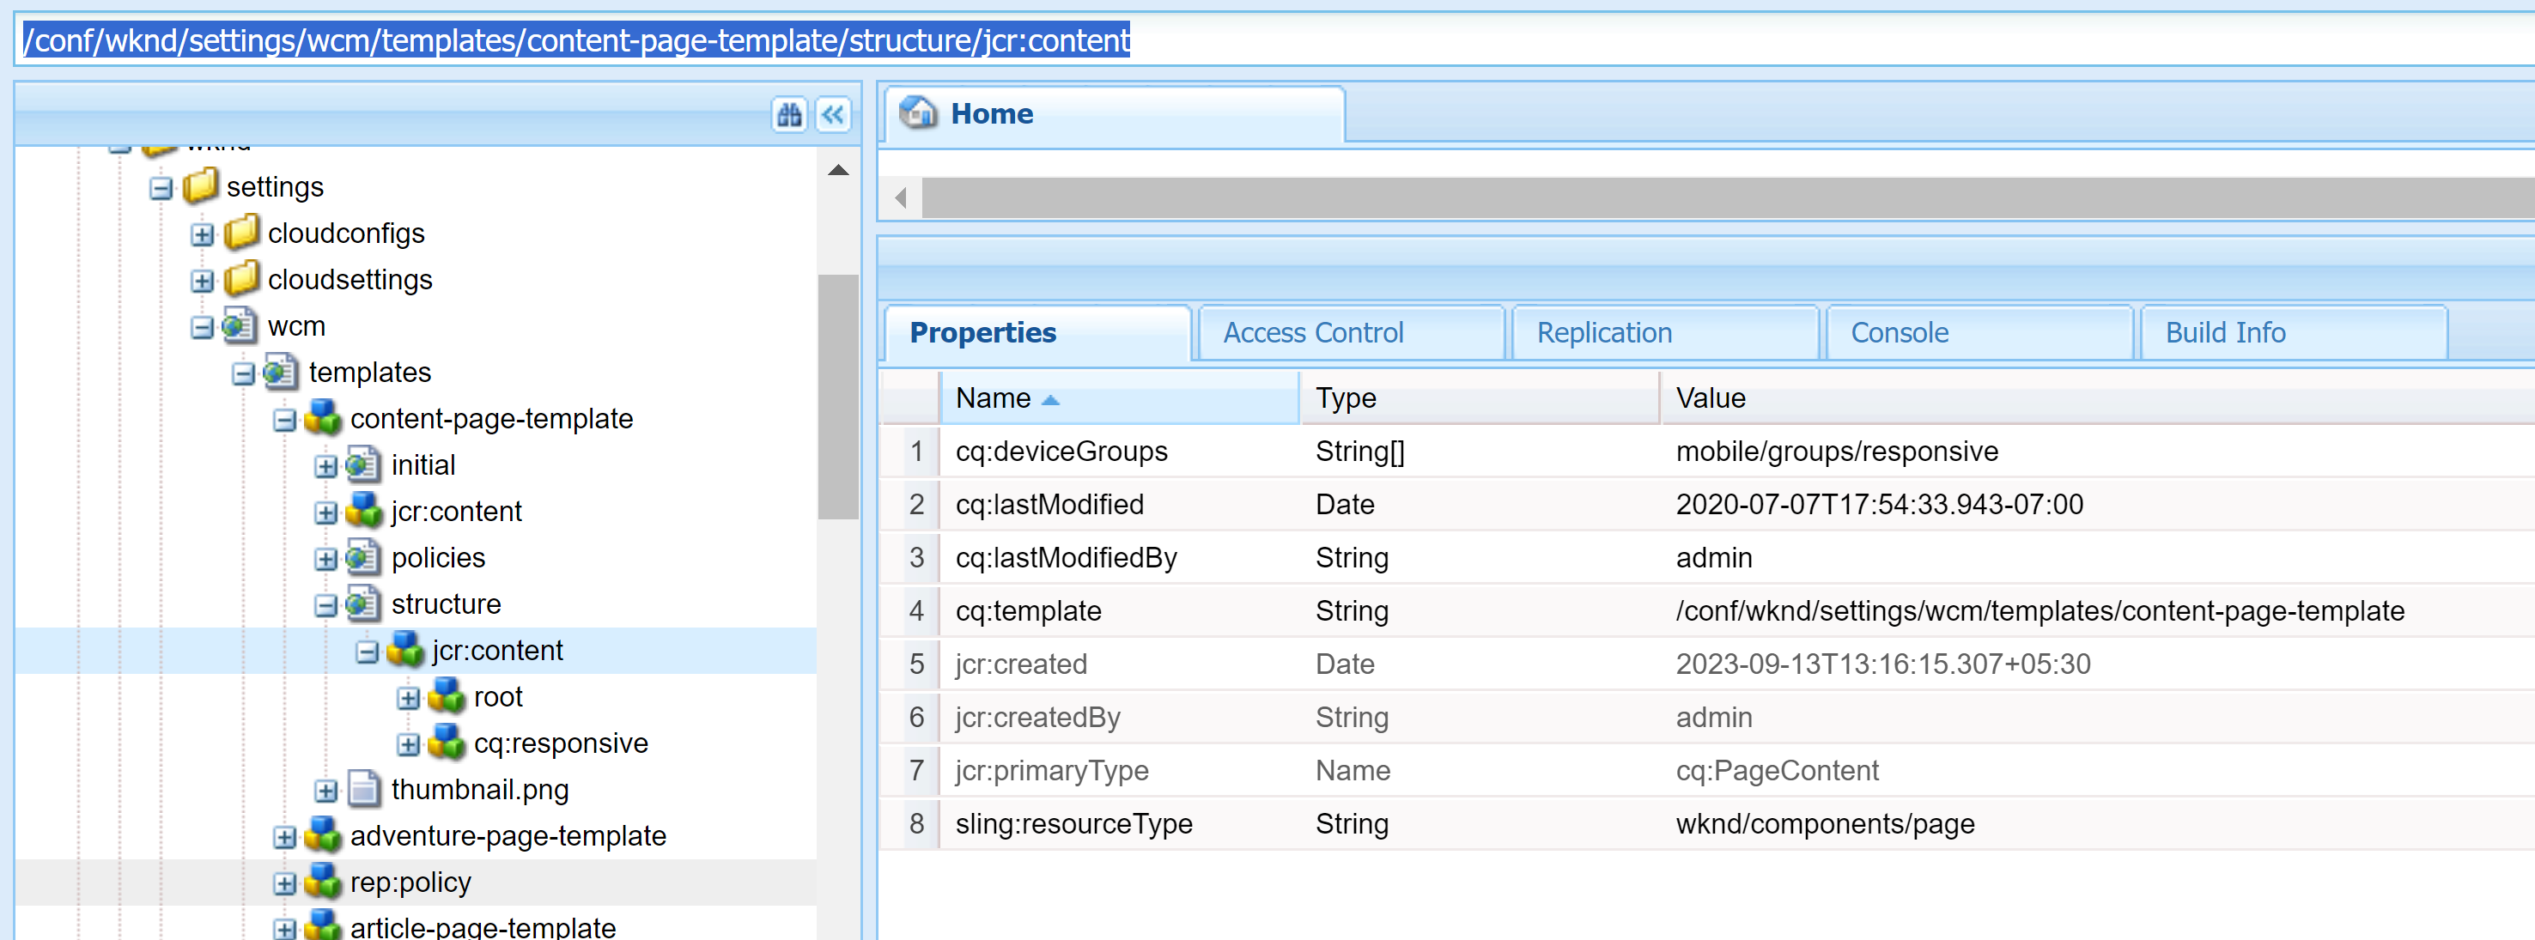The width and height of the screenshot is (2535, 940).
Task: Click the page node icon beside jcr:content under structure
Action: 404,650
